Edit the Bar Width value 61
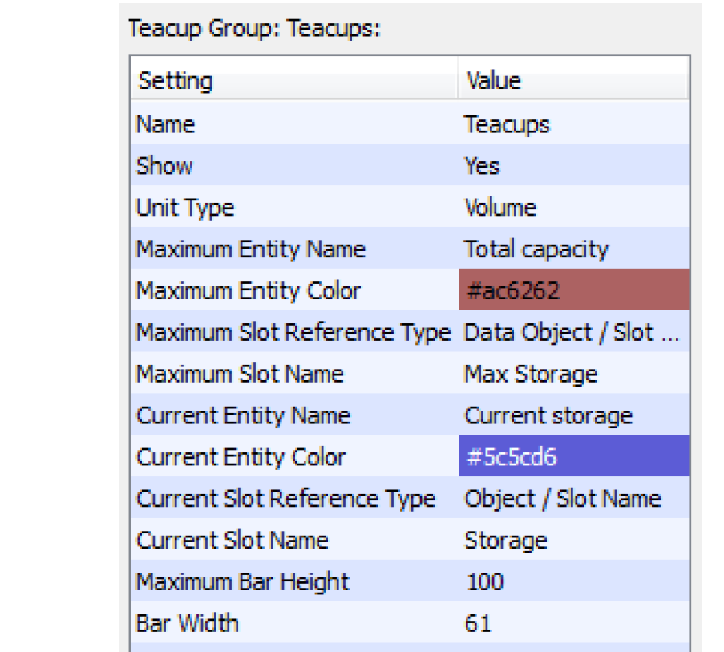The width and height of the screenshot is (724, 652). pyautogui.click(x=573, y=623)
